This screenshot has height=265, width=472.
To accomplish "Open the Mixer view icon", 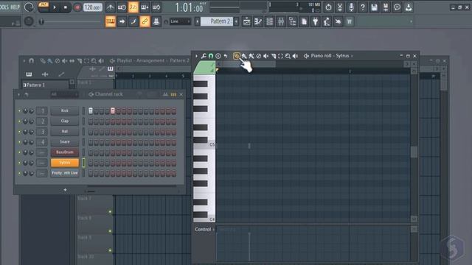I will (281, 21).
